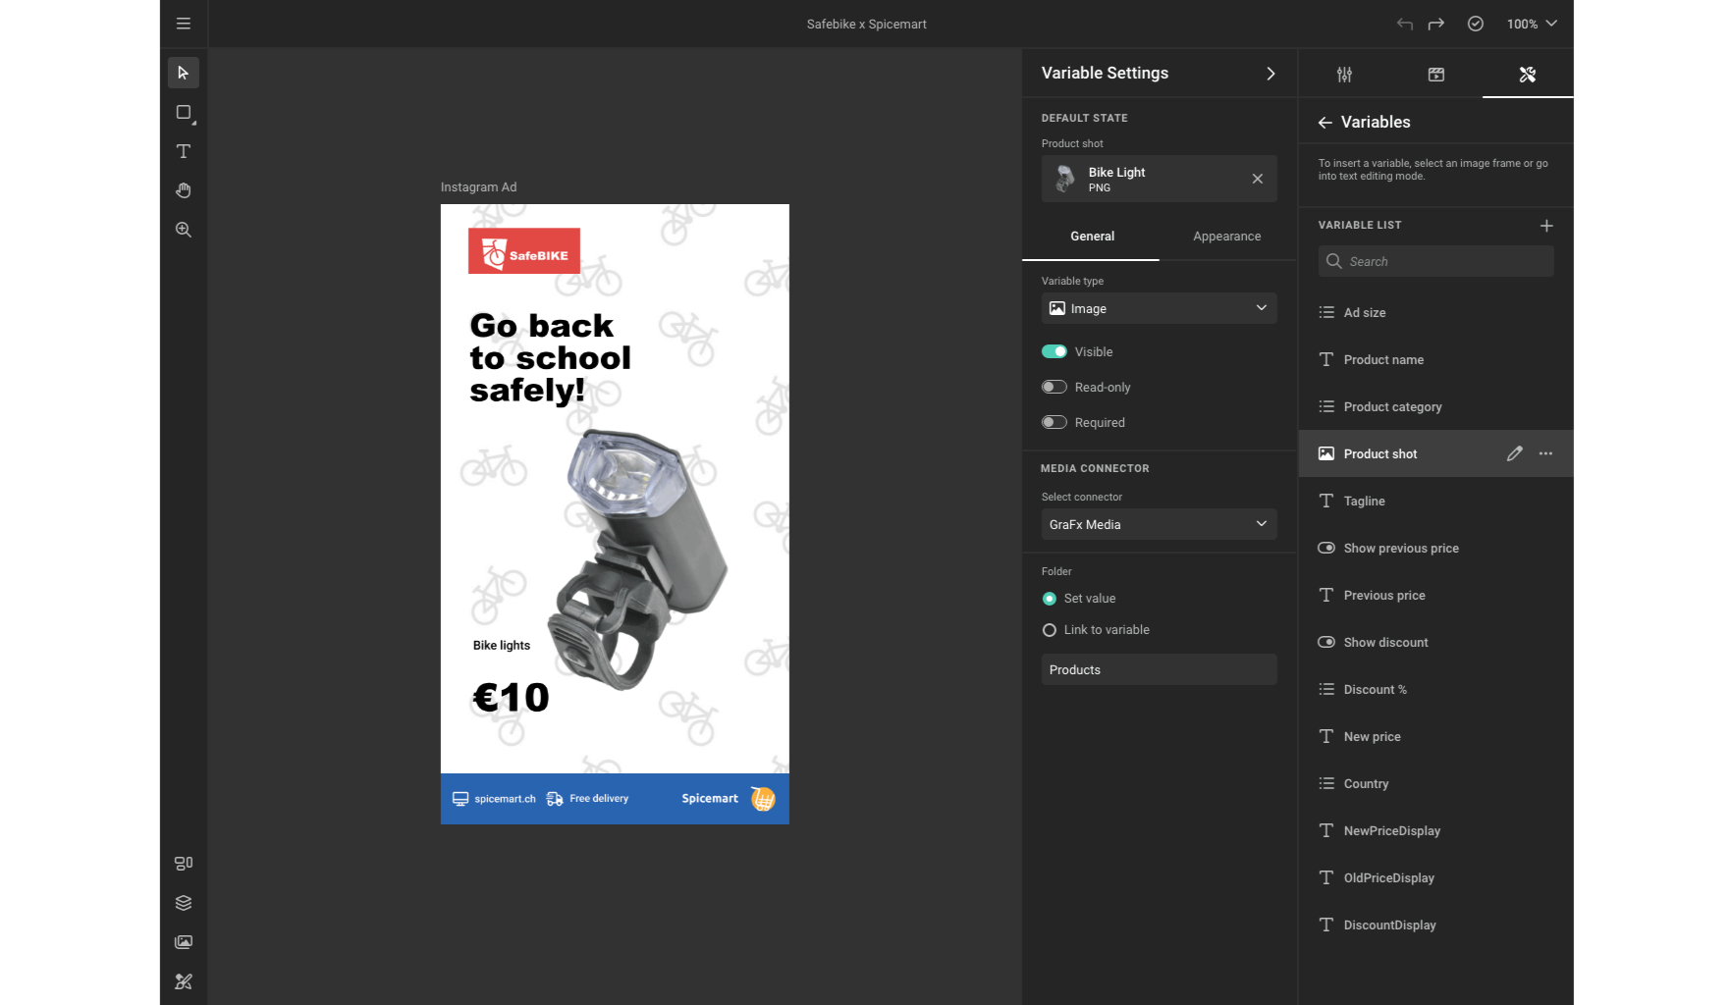1730x1005 pixels.
Task: Open the layouts panel icon
Action: coord(184,864)
